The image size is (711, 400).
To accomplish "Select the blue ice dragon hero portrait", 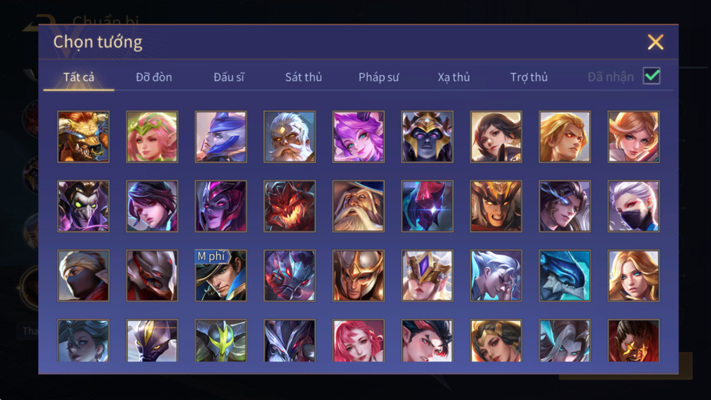I will pos(564,276).
